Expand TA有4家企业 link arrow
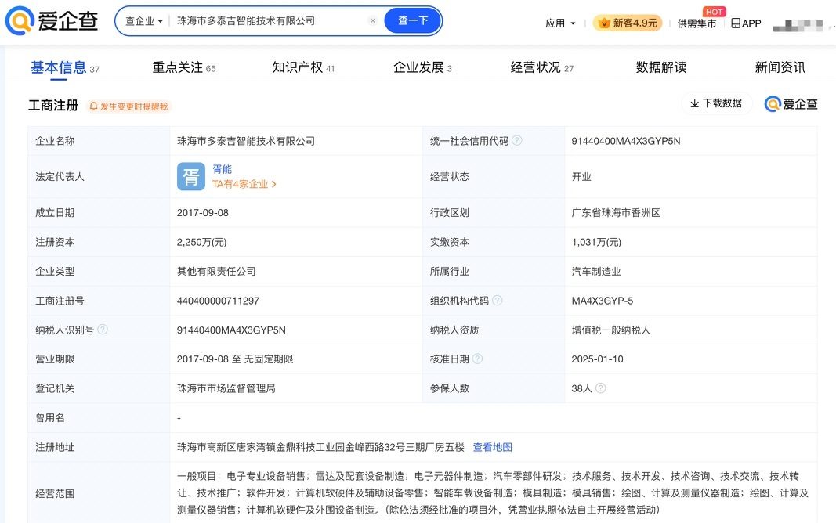 click(x=274, y=185)
